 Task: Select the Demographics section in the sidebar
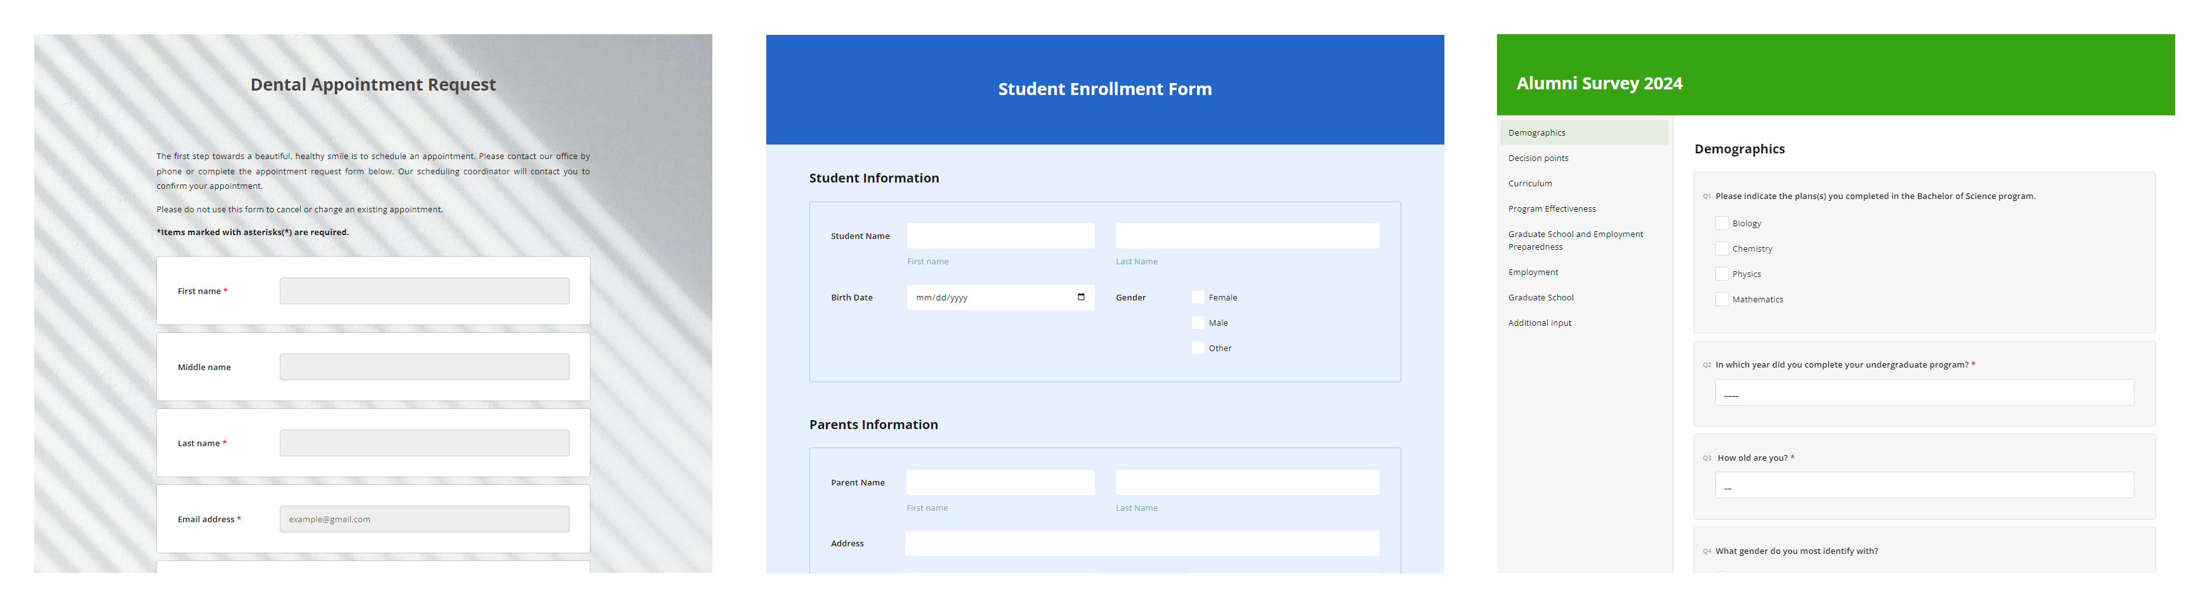(1536, 133)
